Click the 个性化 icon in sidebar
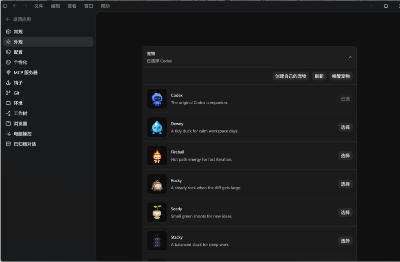The width and height of the screenshot is (400, 262). point(9,62)
